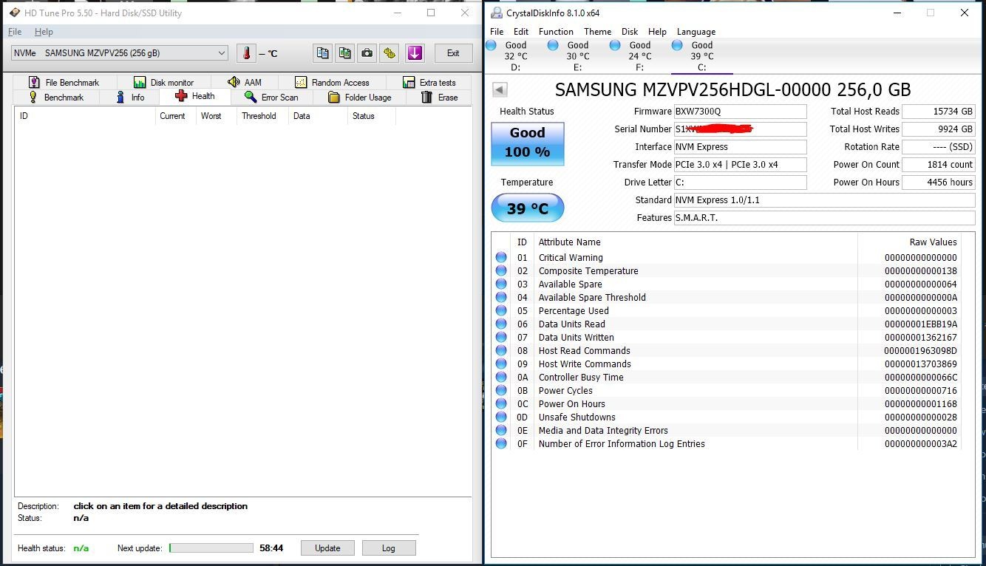Click the Total Host Reads value 15734 GB
This screenshot has height=566, width=986.
[939, 112]
